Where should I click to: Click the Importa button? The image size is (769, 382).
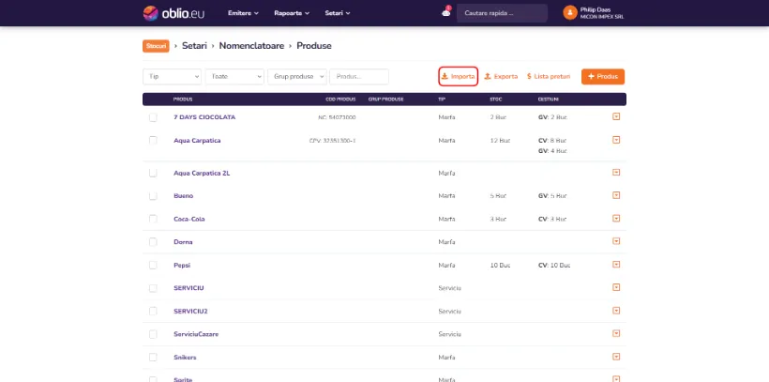tap(458, 77)
